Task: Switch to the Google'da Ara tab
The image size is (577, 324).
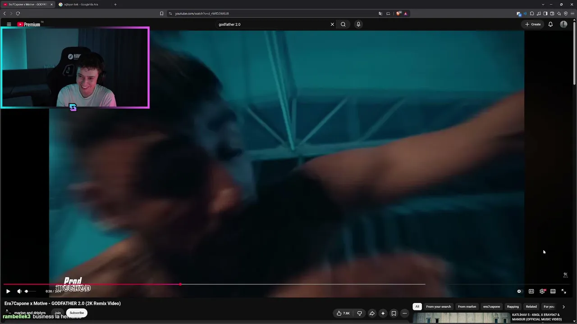Action: point(81,4)
